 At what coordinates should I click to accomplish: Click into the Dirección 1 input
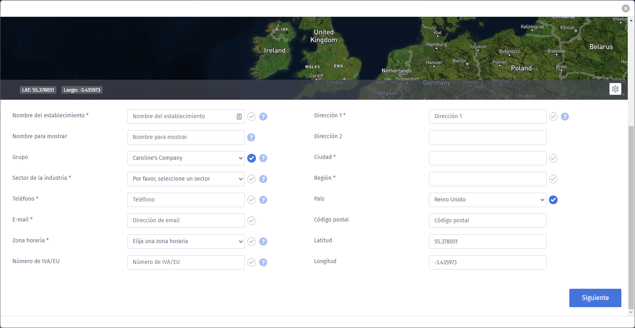pos(488,117)
